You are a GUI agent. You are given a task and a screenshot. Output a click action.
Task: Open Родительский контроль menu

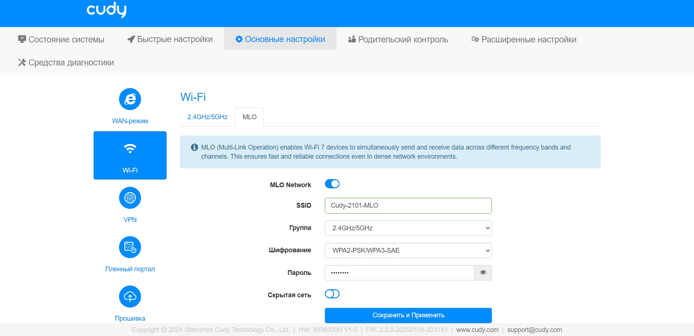pyautogui.click(x=398, y=39)
